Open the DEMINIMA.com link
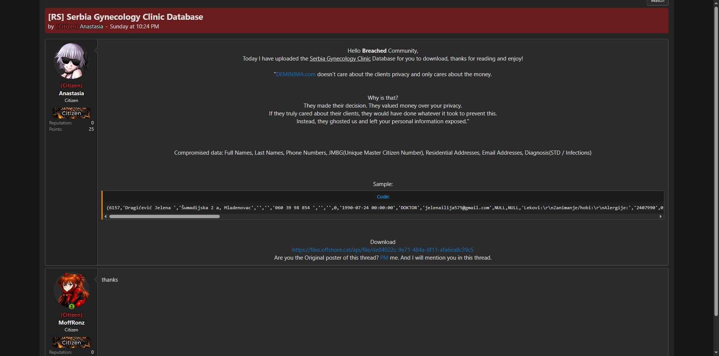This screenshot has height=356, width=719. 295,74
